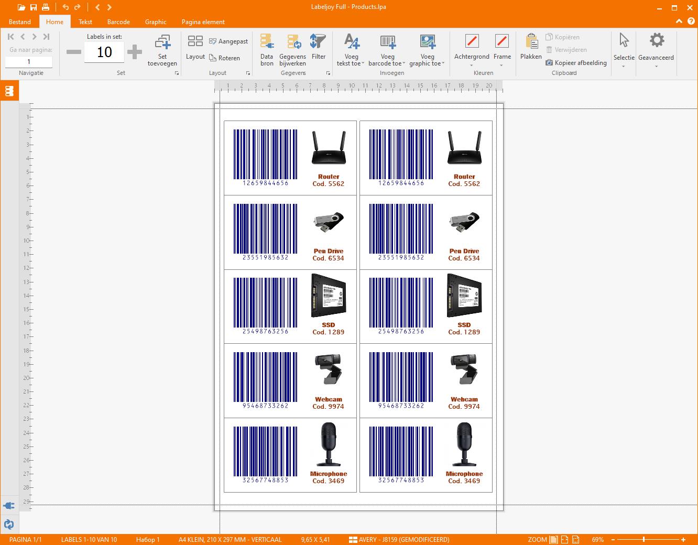Click the Ga naar pagina input field
This screenshot has height=545, width=698.
[x=29, y=62]
